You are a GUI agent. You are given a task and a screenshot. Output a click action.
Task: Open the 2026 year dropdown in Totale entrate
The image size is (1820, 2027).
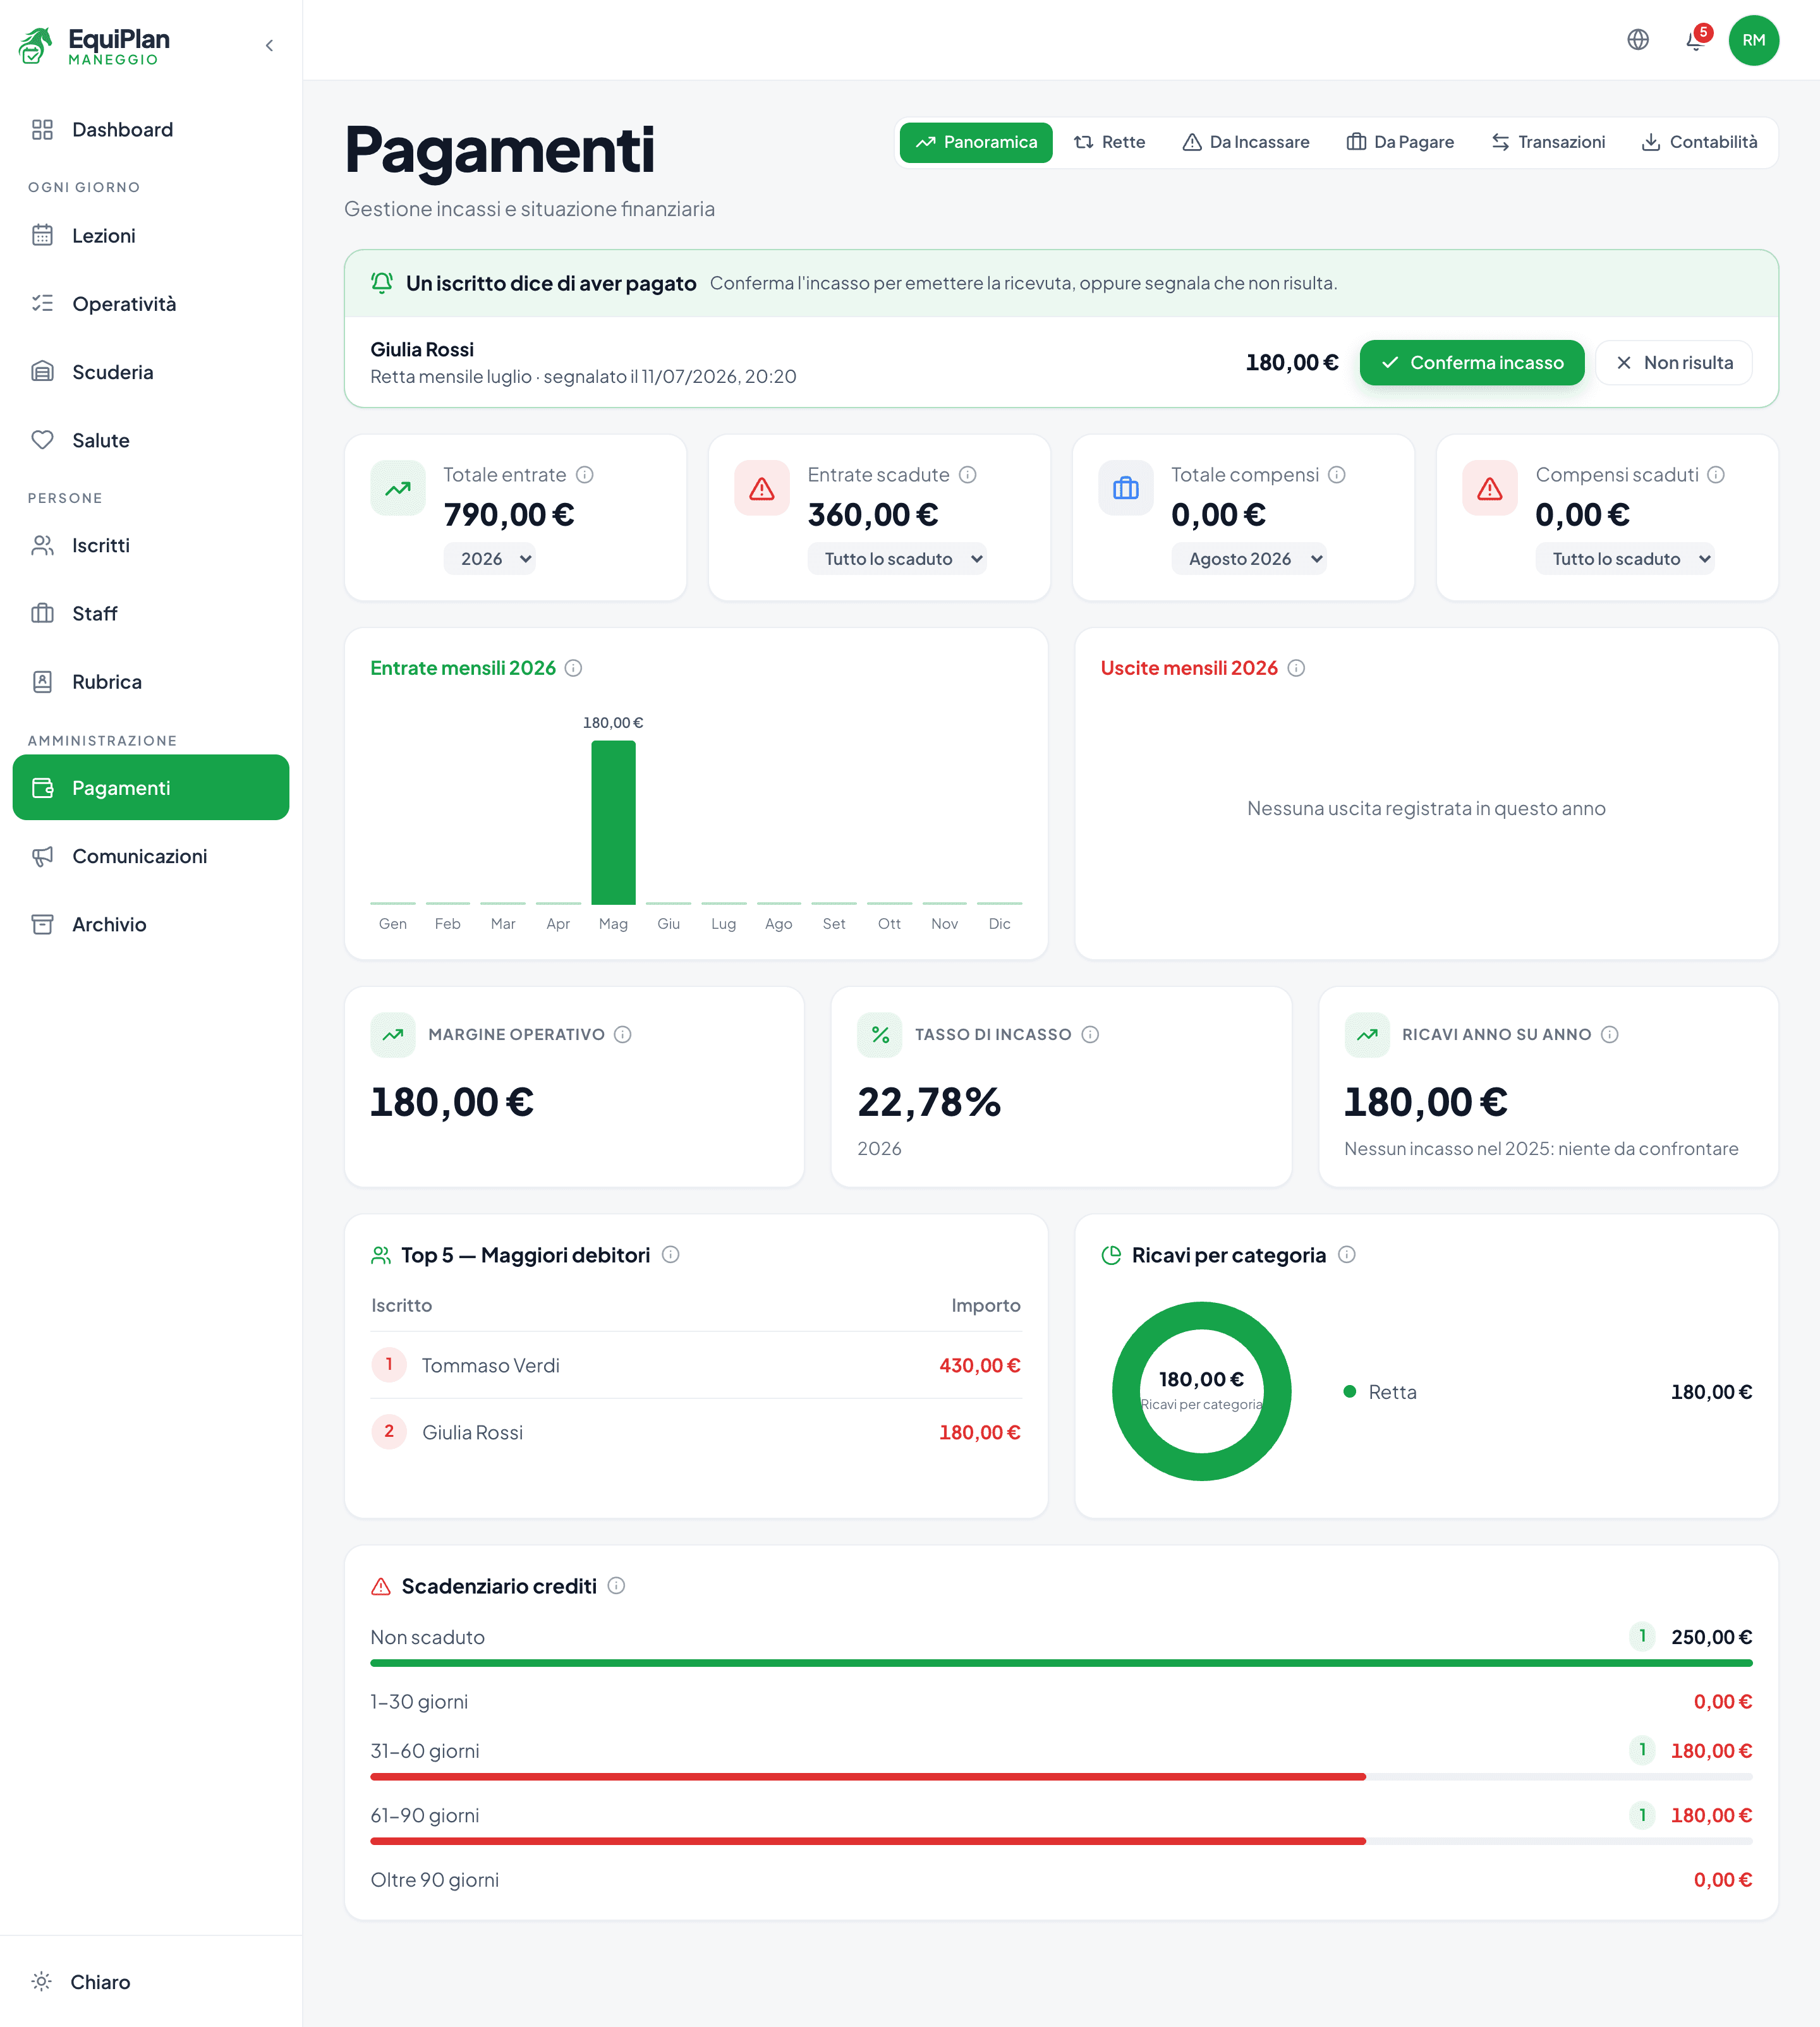tap(490, 559)
